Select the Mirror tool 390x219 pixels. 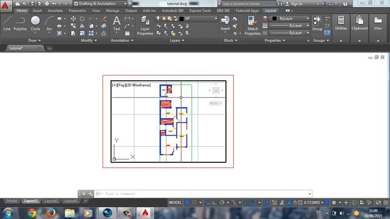point(82,26)
